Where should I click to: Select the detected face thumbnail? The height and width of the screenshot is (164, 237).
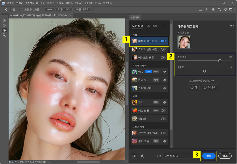click(184, 42)
